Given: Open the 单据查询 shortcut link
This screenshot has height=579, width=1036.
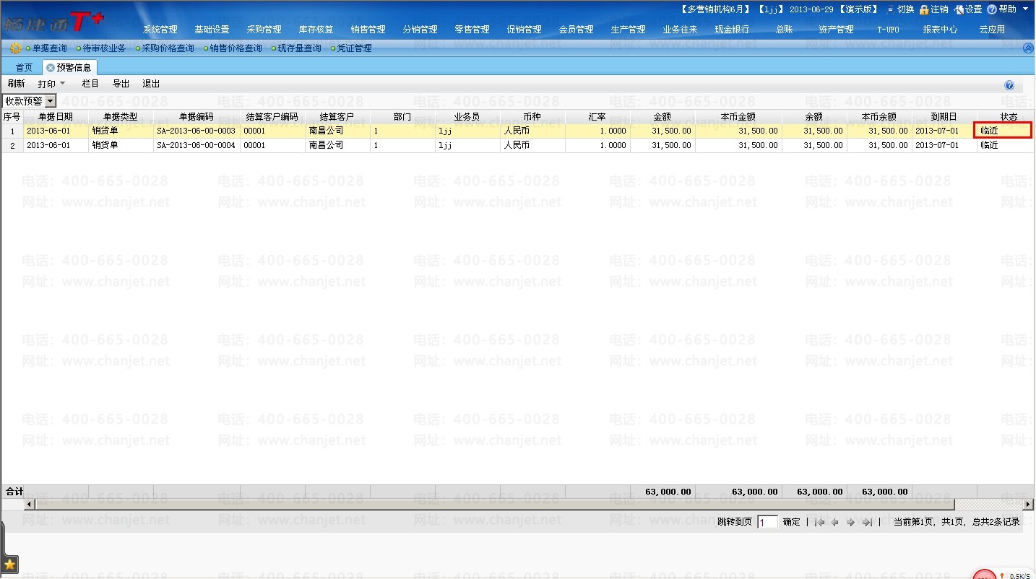Looking at the screenshot, I should (x=49, y=48).
